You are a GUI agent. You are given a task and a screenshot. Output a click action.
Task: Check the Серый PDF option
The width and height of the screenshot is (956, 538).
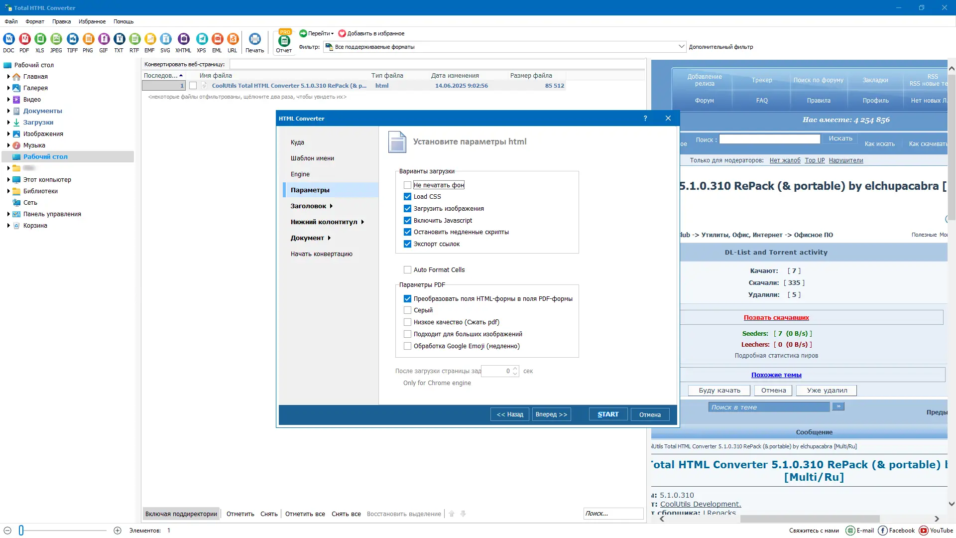pyautogui.click(x=407, y=310)
